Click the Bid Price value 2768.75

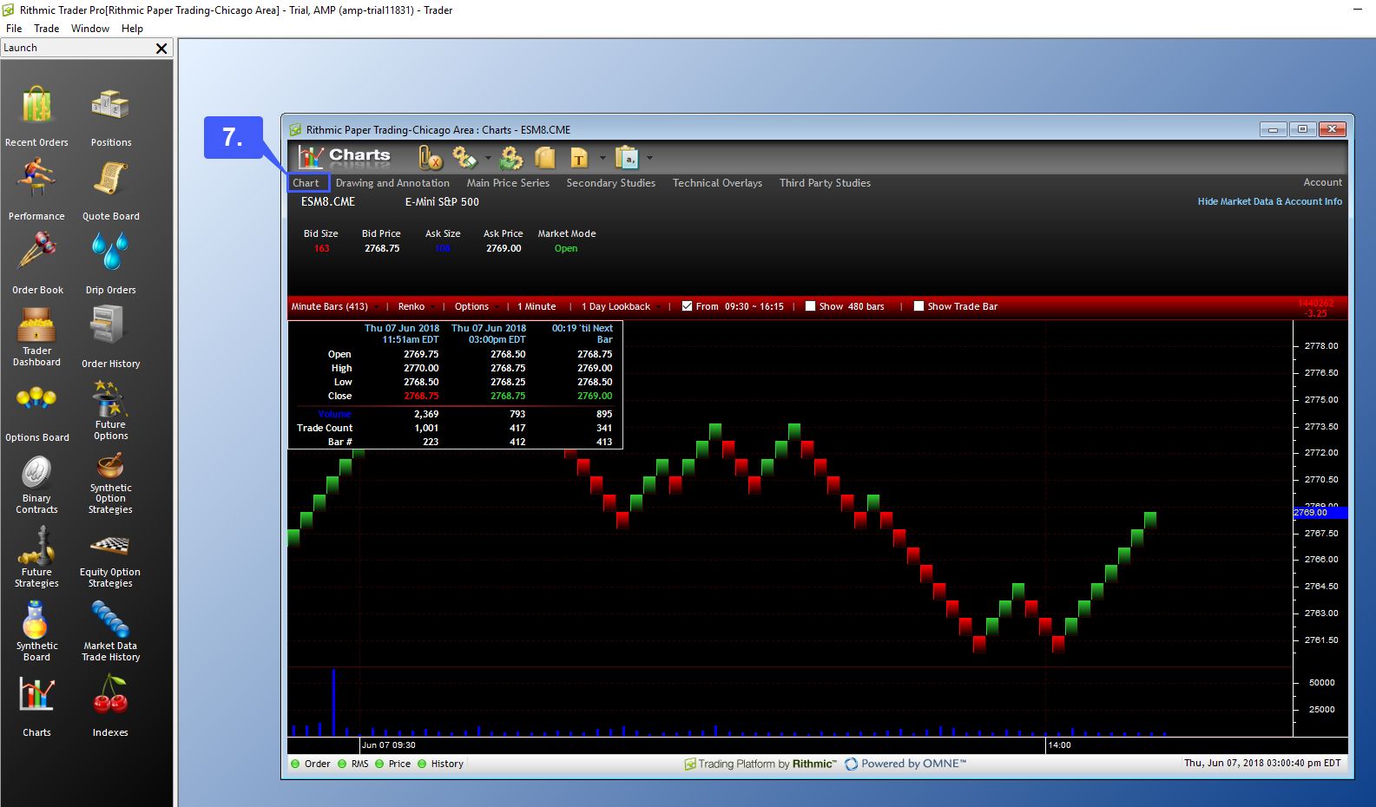tap(382, 248)
